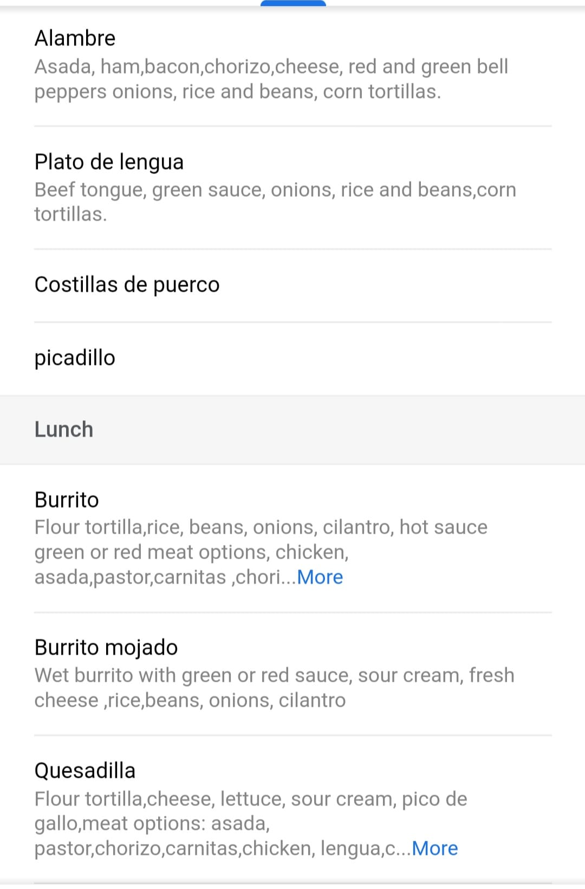Choose the Costillas de puerco item
Image resolution: width=585 pixels, height=889 pixels.
pyautogui.click(x=127, y=285)
